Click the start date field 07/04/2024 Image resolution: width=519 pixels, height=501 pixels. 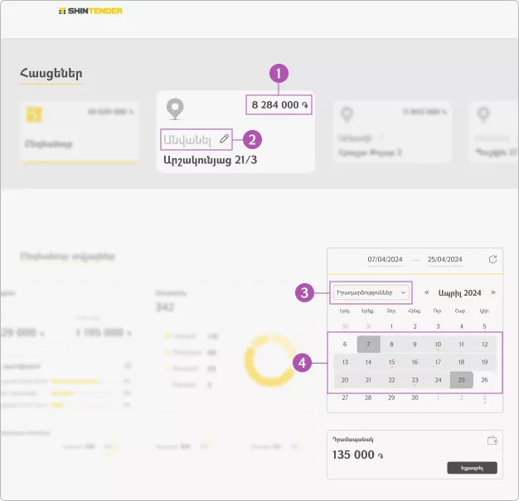[x=385, y=260]
